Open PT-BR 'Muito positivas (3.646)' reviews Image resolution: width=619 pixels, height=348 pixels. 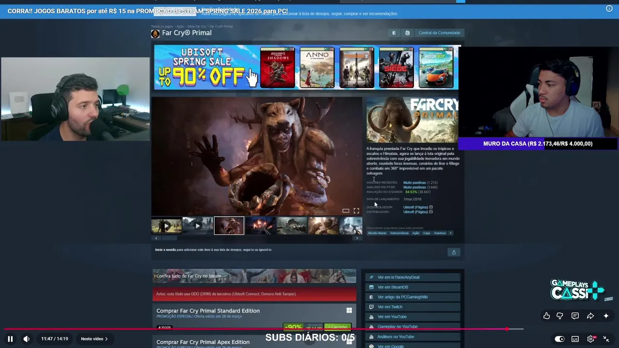(x=420, y=187)
